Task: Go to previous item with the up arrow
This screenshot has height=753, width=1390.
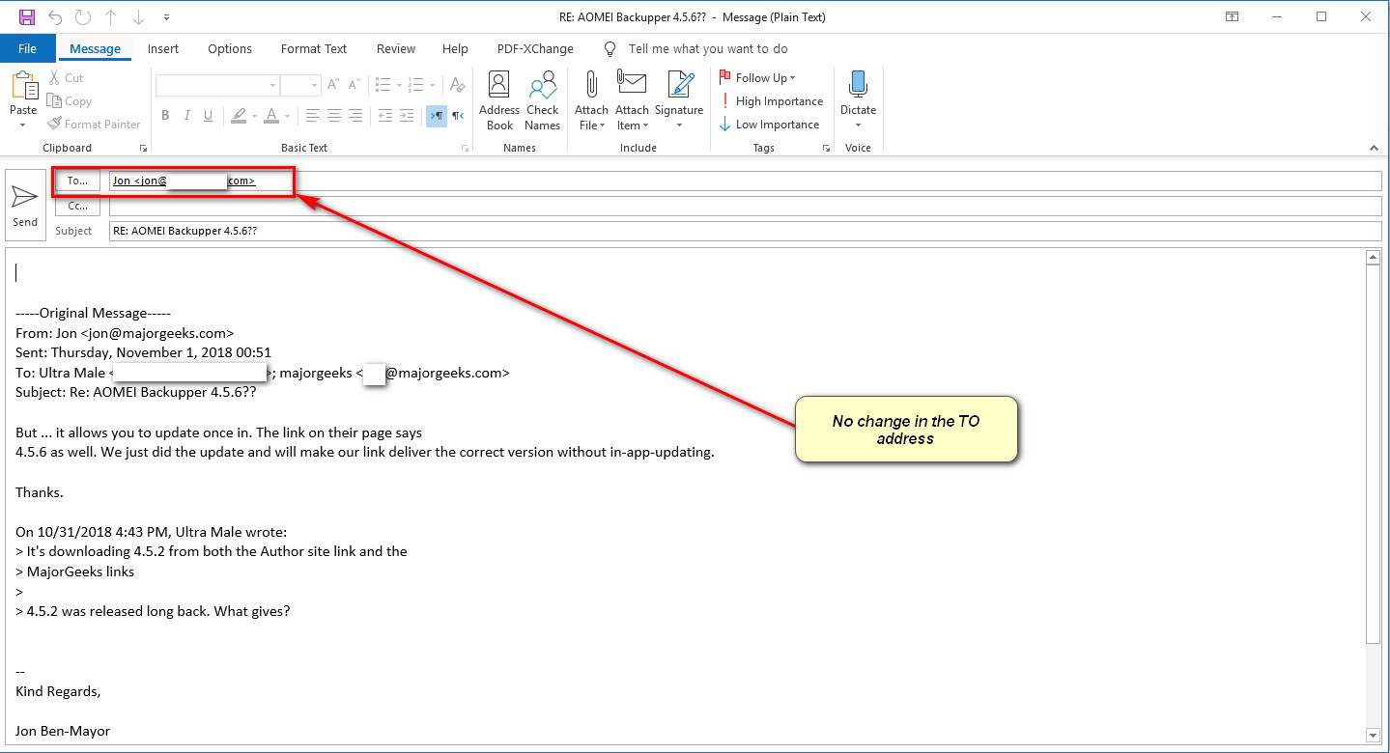Action: click(x=111, y=16)
